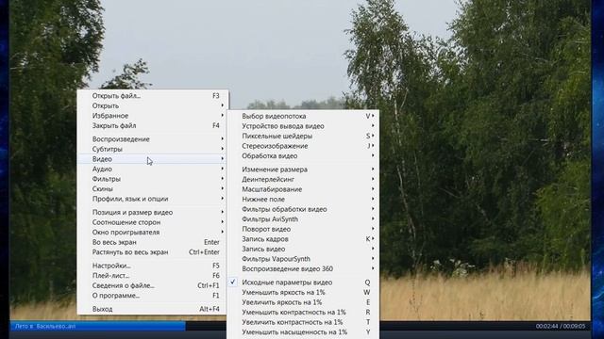Click 'Уменьшить яркость на 1%'
Viewport: 604px width, 339px height.
[x=303, y=293]
